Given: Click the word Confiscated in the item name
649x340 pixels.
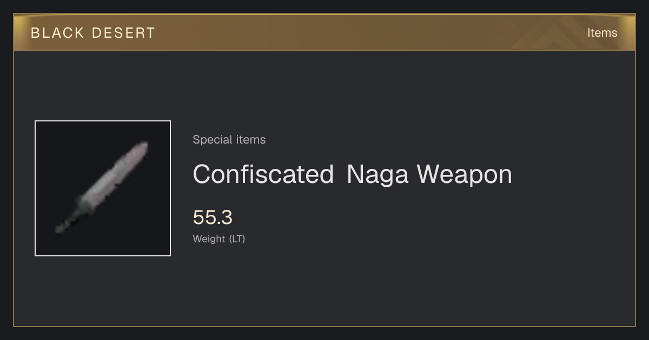Looking at the screenshot, I should [263, 174].
